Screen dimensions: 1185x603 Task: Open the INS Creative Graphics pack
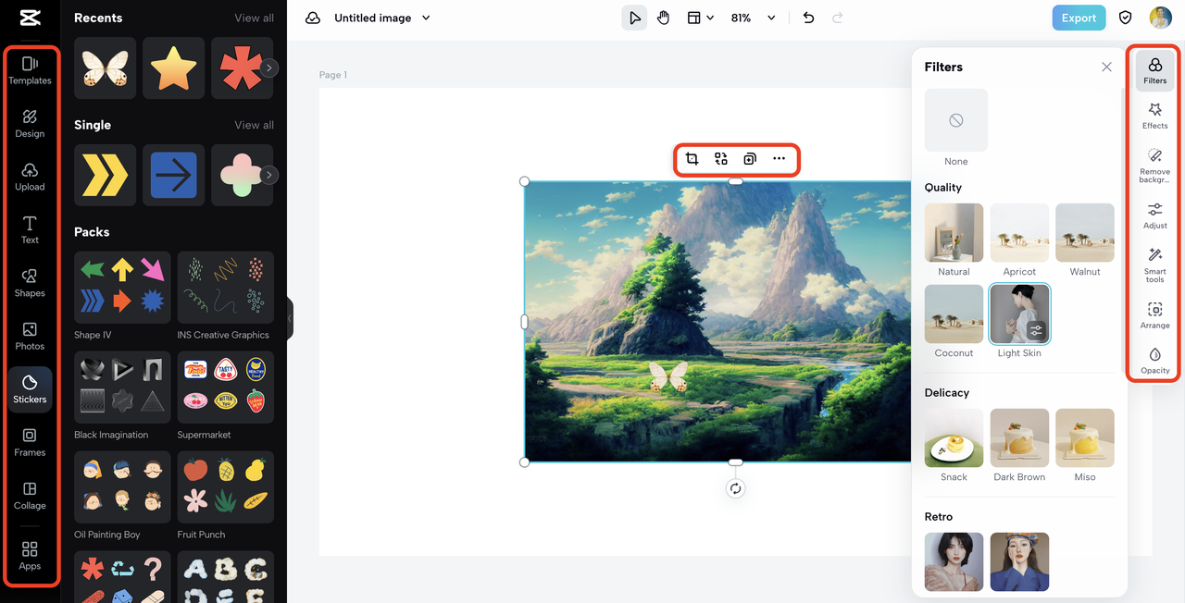225,288
